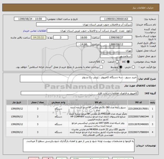
Task: Click the M402 DN laser printer item name
Action: tap(98, 116)
